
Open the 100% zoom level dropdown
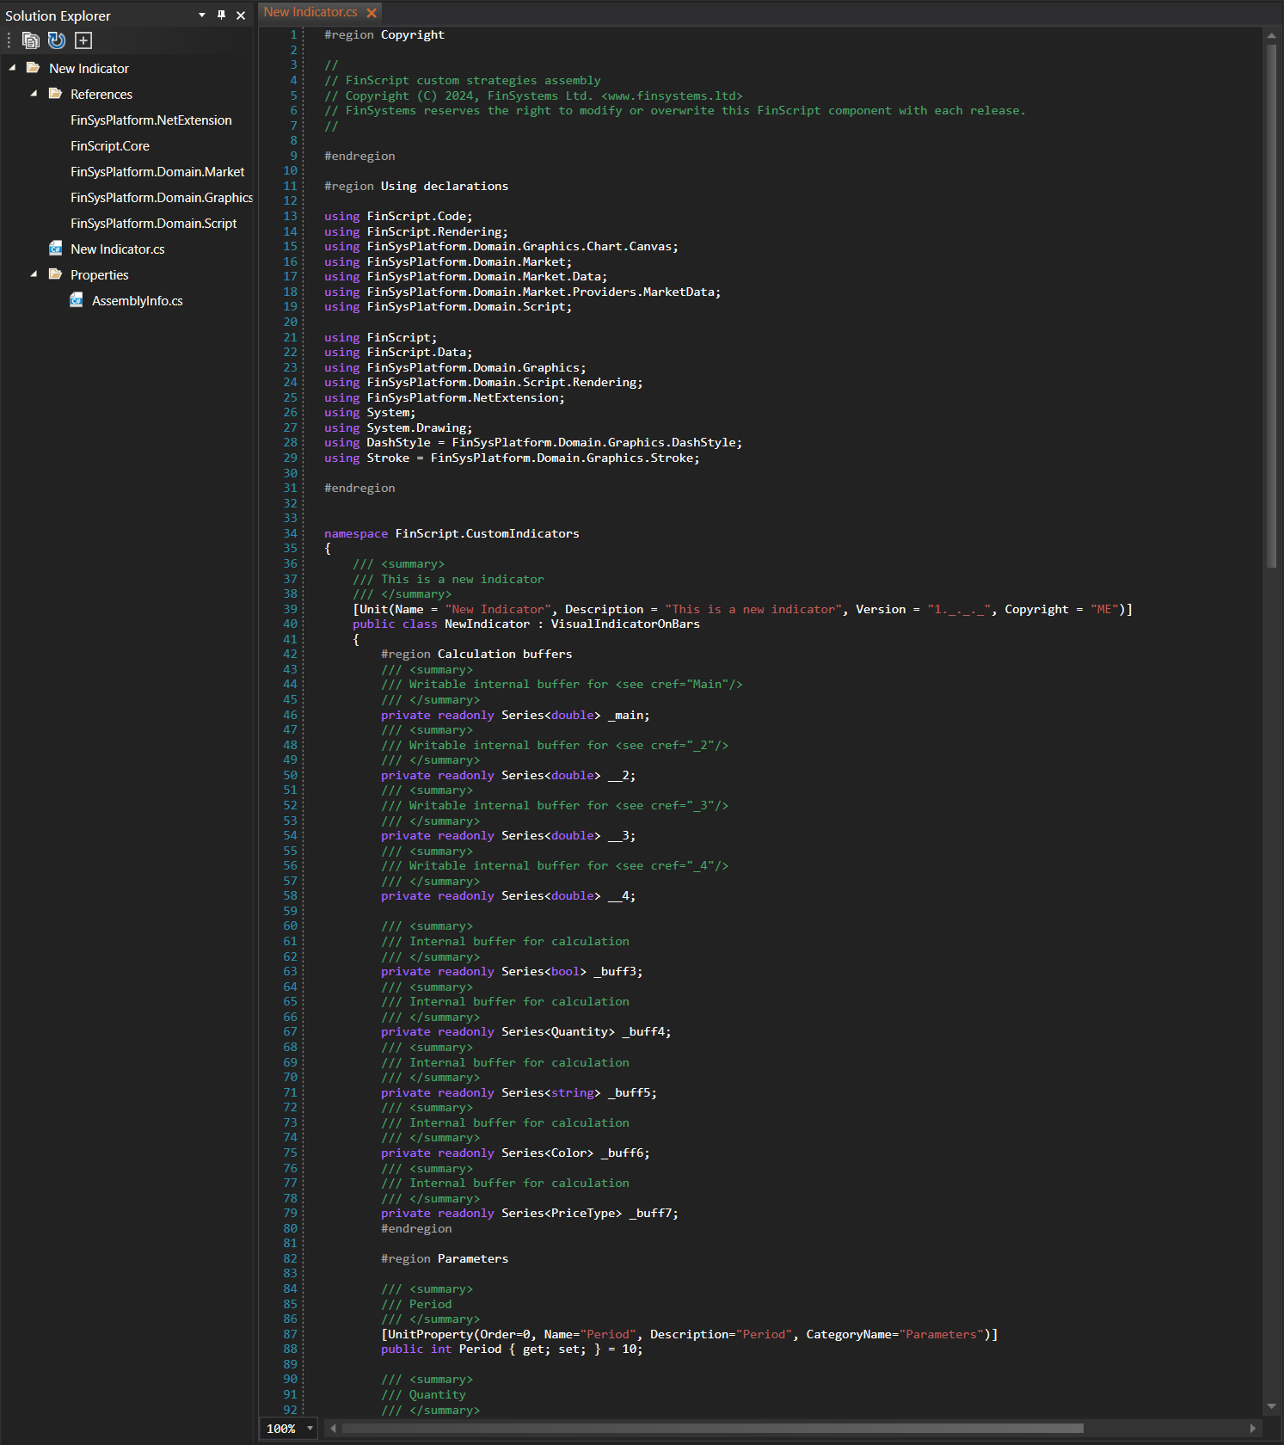tap(310, 1429)
